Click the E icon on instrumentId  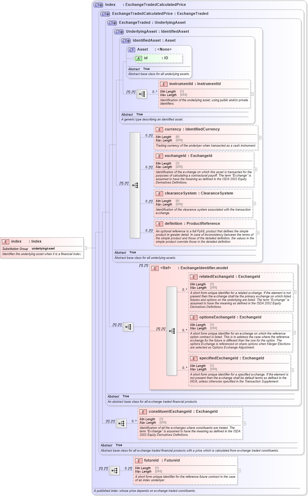click(x=163, y=84)
